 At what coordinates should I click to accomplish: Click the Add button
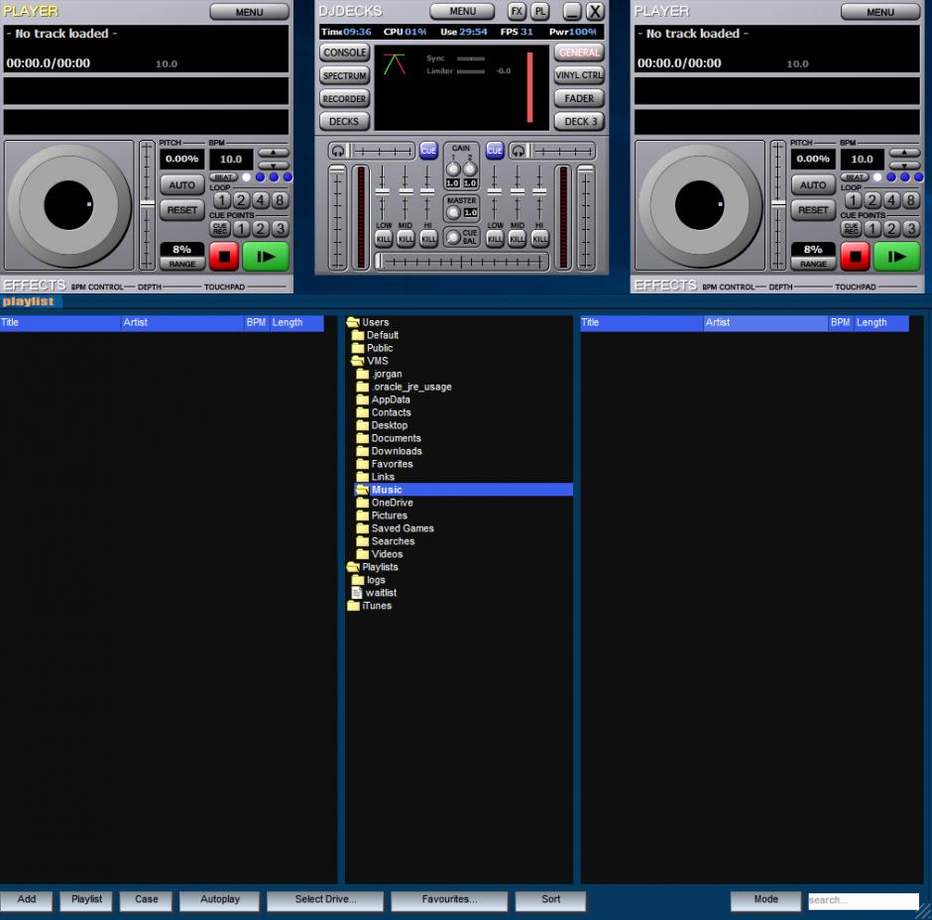(26, 900)
